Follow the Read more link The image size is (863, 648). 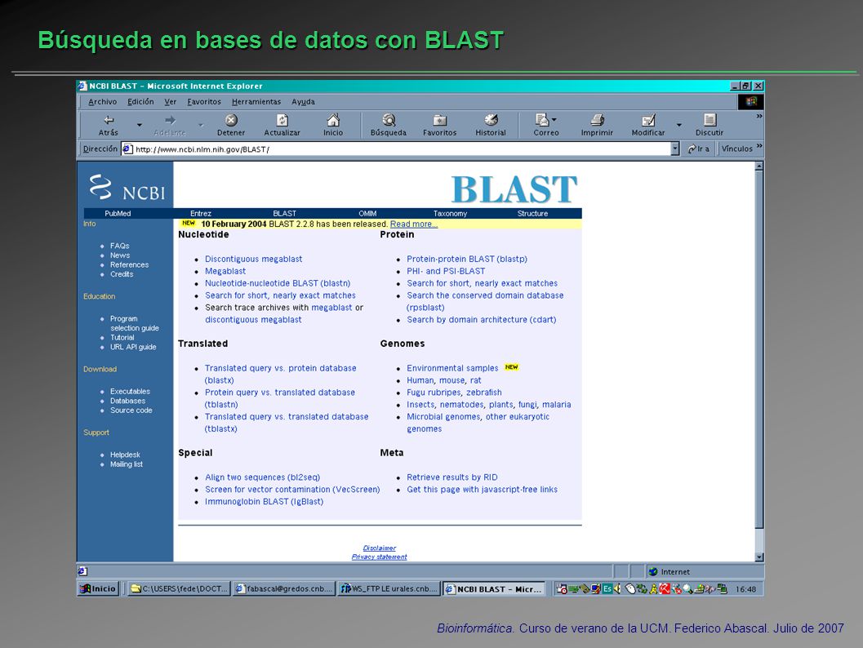coord(414,224)
